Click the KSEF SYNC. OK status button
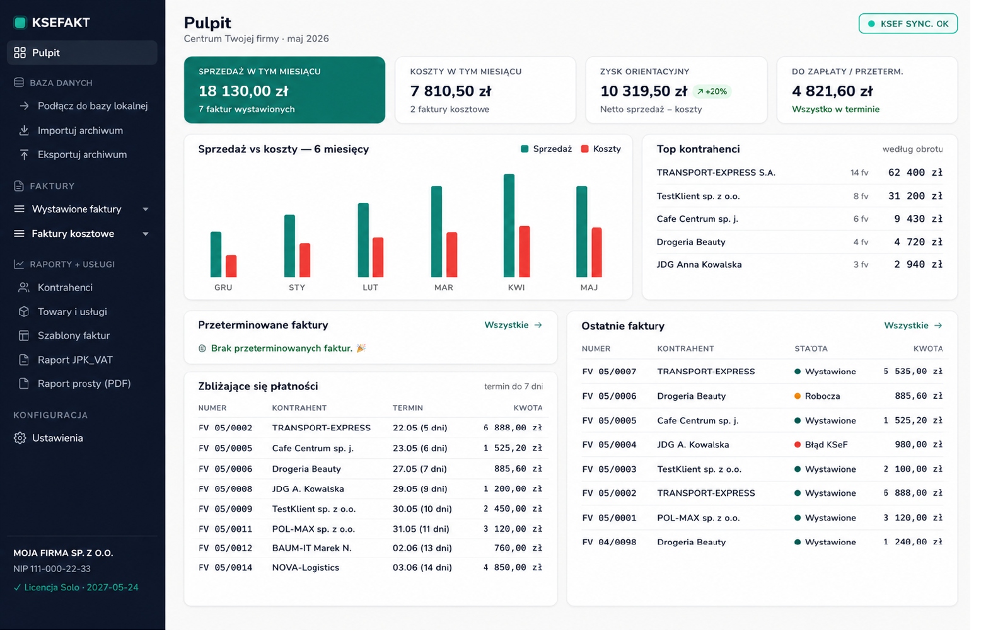The height and width of the screenshot is (637, 981). point(908,24)
